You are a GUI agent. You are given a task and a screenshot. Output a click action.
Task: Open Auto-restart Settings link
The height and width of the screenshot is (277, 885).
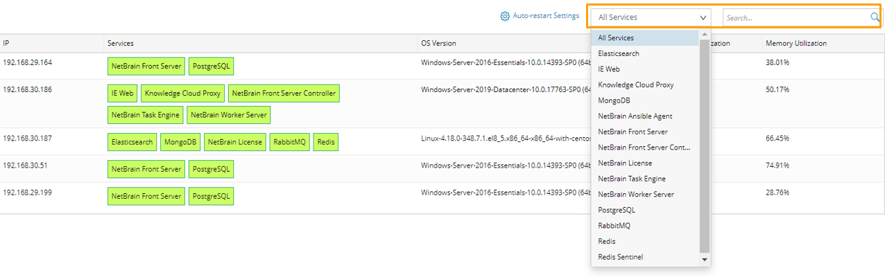546,16
